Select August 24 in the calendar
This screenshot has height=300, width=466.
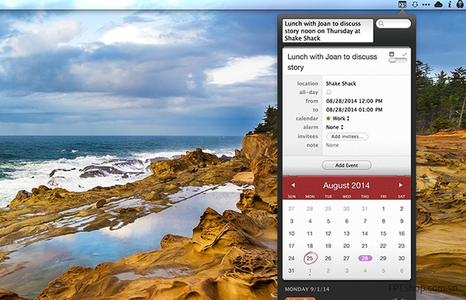point(291,258)
